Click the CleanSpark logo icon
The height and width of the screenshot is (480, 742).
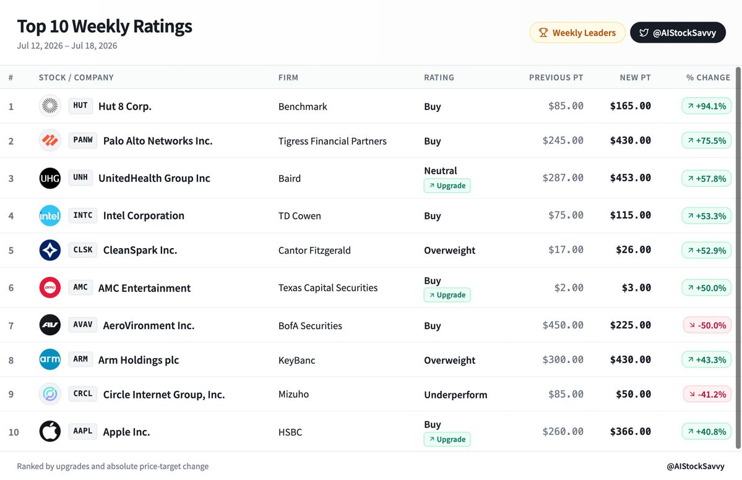[50, 250]
